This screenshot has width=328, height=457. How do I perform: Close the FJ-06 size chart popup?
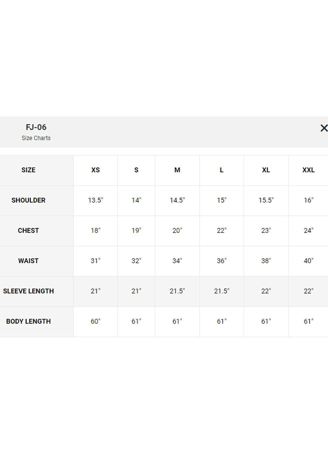(x=324, y=128)
